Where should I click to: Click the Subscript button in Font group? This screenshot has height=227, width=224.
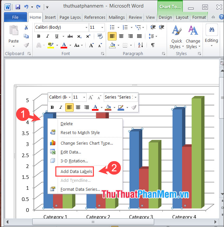coord(79,36)
